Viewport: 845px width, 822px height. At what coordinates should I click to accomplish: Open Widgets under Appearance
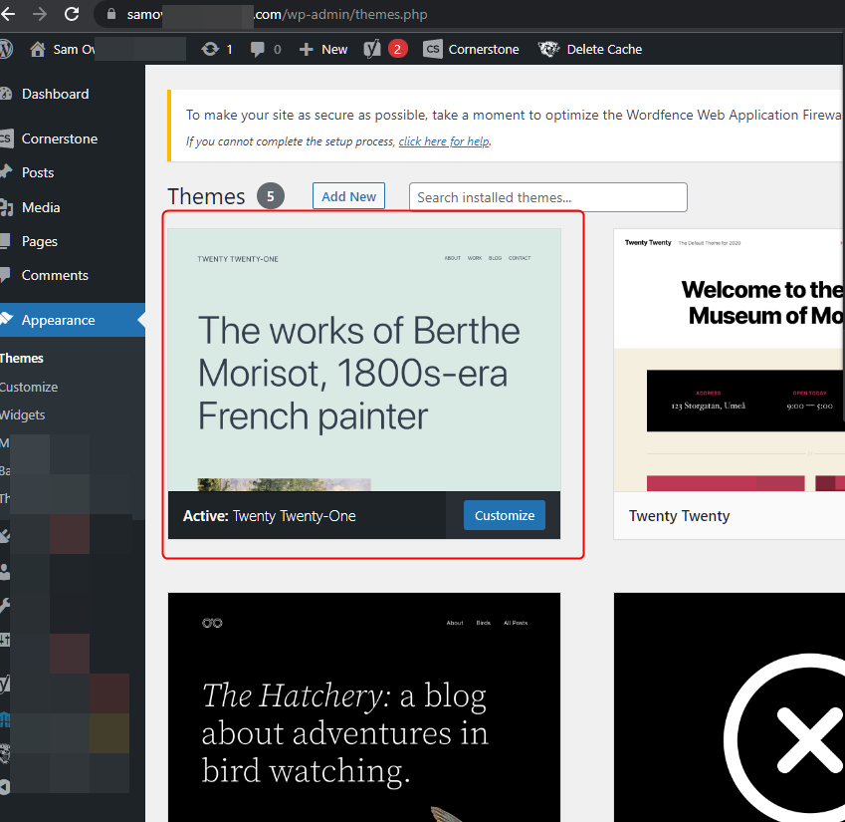[x=23, y=414]
